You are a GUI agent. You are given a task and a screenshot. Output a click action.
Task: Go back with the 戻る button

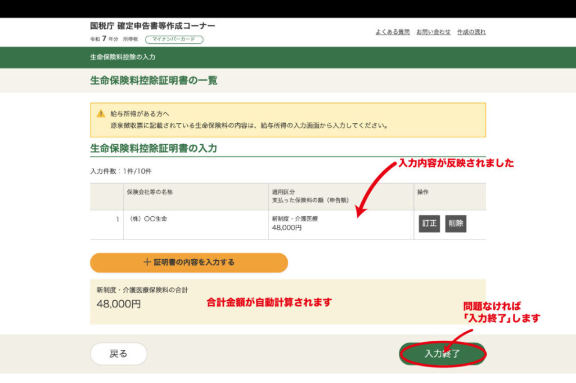click(119, 354)
